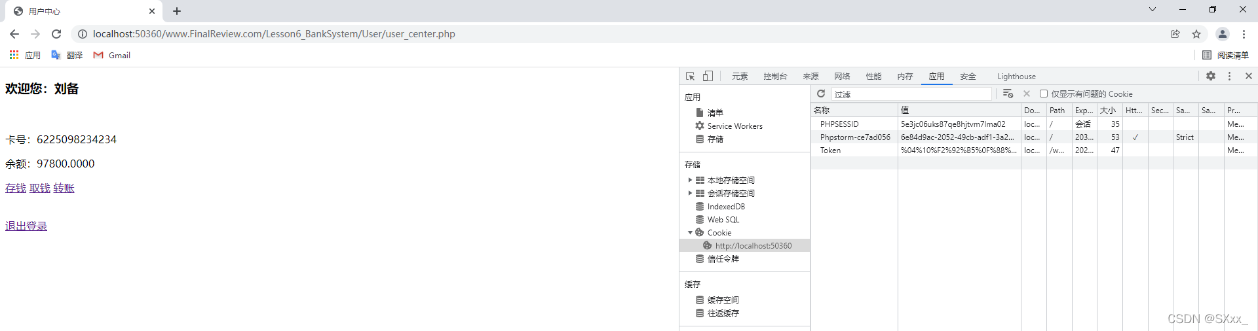The width and height of the screenshot is (1258, 331).
Task: Clear all cookies with the filter-delete icon
Action: [1008, 94]
